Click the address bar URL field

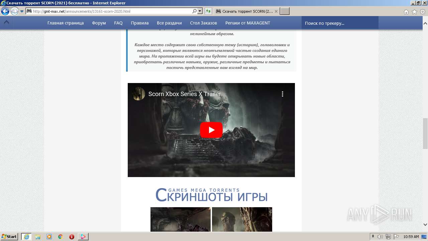pyautogui.click(x=112, y=11)
